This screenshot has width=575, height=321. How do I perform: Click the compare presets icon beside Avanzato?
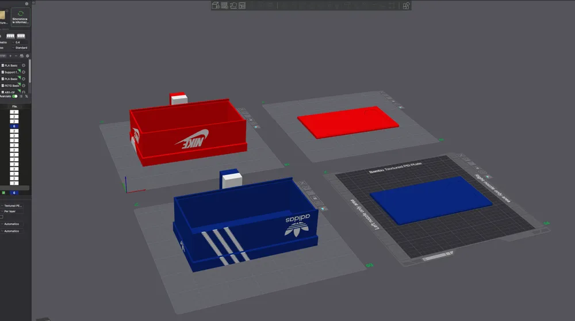tap(26, 96)
